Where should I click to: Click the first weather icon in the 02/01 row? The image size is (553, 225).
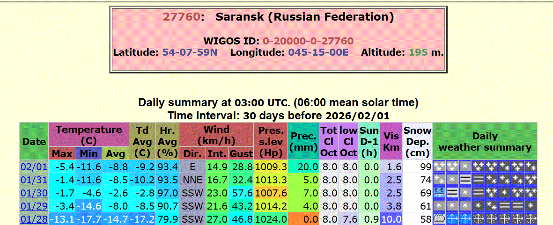tap(439, 167)
